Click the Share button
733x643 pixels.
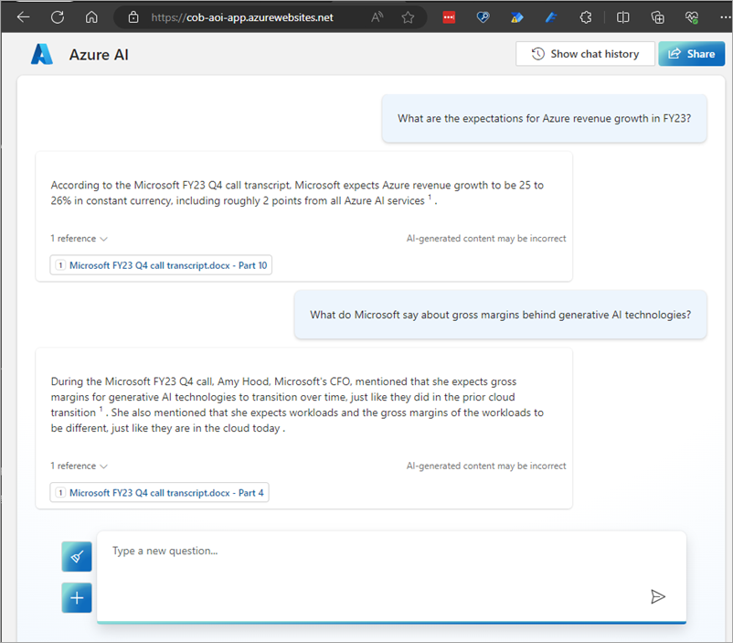coord(691,54)
